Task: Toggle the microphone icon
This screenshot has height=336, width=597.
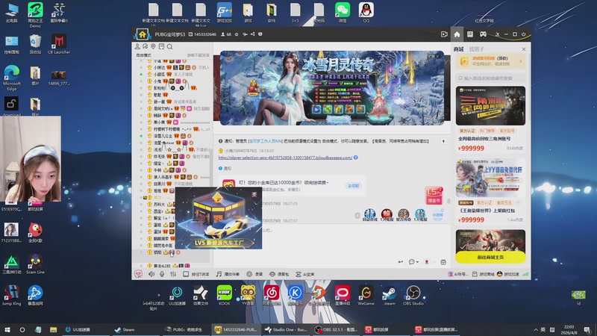Action: point(162,274)
